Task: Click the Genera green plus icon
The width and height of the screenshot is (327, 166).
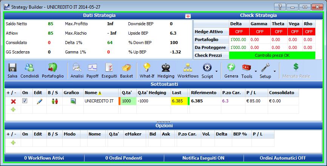Action: (x=231, y=67)
